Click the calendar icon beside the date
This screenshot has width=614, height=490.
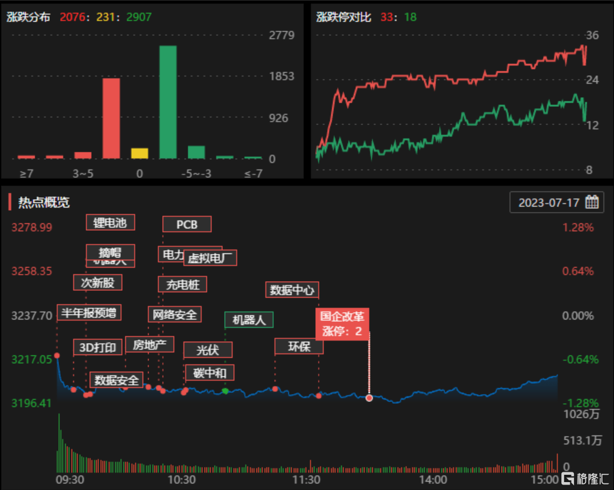[592, 202]
